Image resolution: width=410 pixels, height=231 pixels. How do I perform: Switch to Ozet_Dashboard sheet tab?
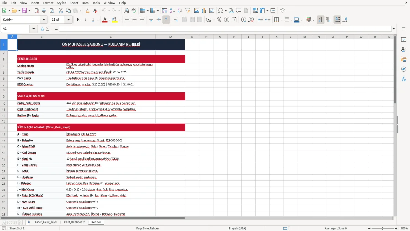74,222
